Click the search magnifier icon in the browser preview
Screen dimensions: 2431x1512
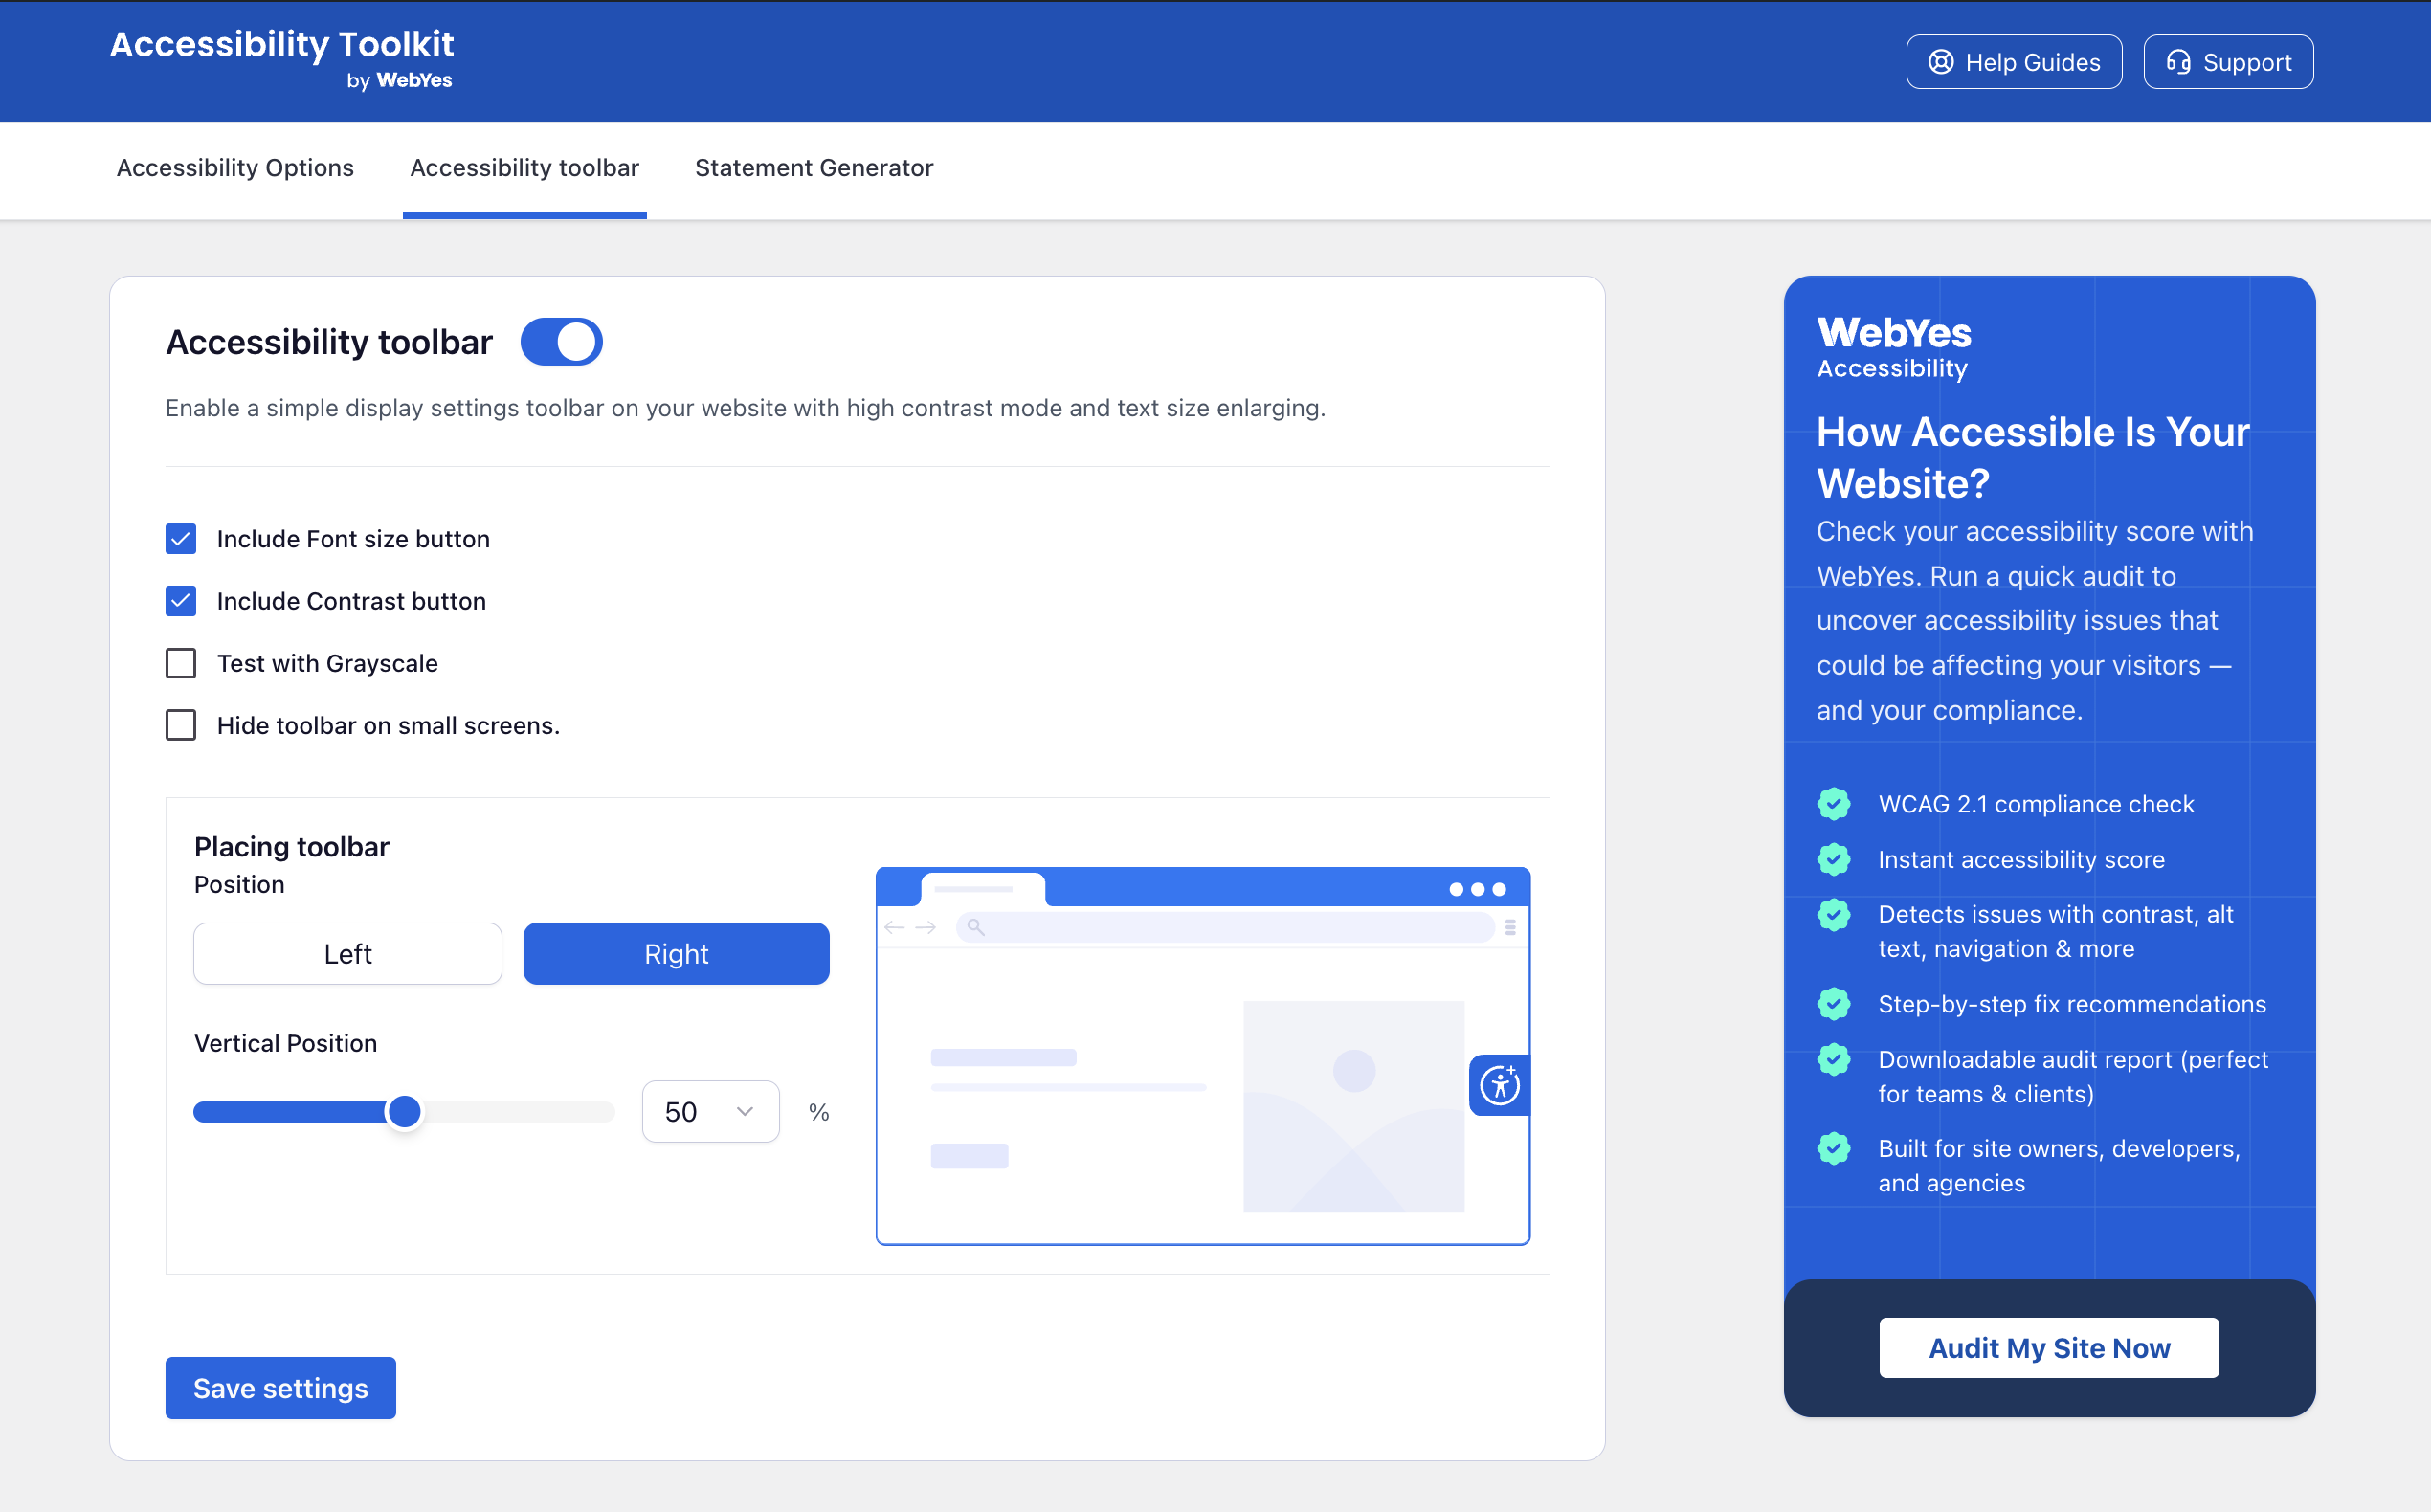coord(976,928)
